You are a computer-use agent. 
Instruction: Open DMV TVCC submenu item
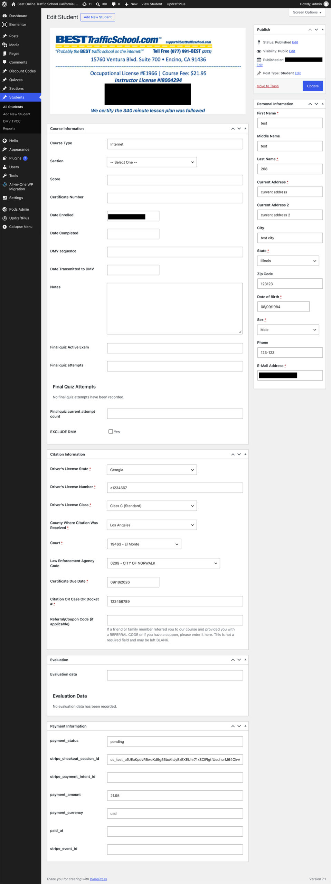(x=12, y=121)
